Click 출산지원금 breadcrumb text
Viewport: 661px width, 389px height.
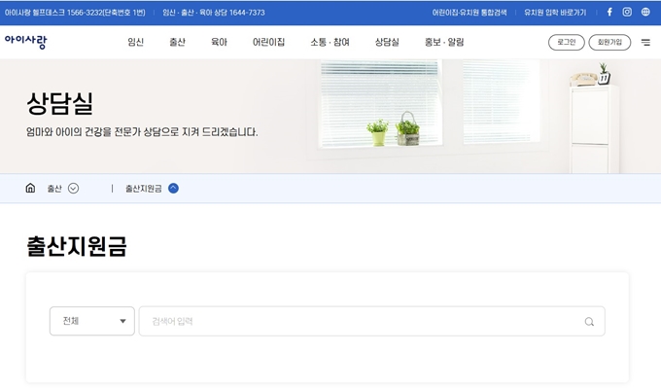[143, 189]
